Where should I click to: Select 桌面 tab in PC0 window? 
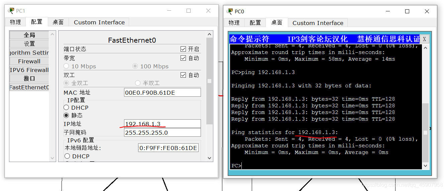pos(277,22)
